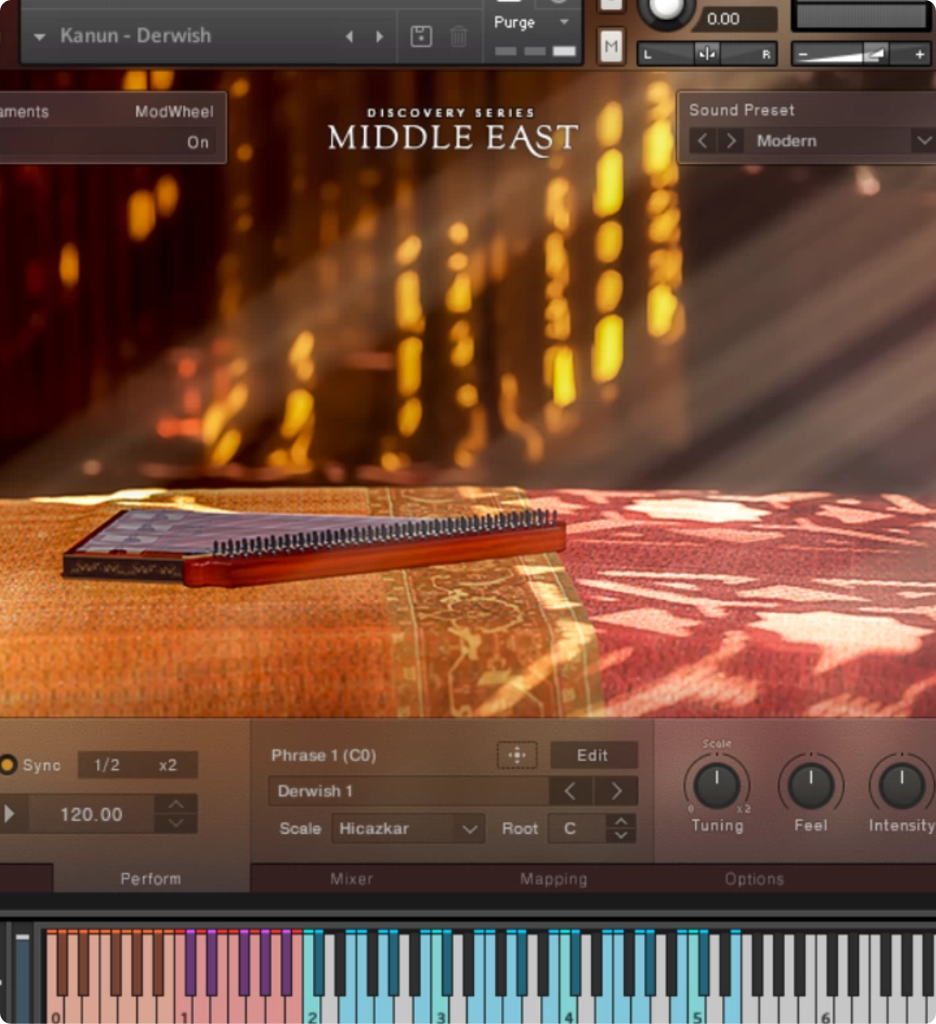Viewport: 936px width, 1024px height.
Task: Switch to the Mapping tab
Action: 554,879
